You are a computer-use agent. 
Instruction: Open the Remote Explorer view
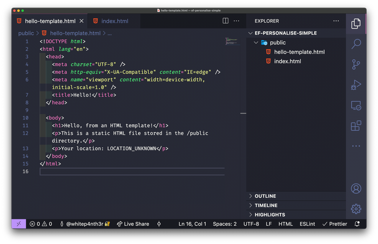(x=356, y=105)
